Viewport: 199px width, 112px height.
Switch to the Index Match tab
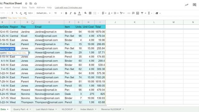tap(87, 109)
